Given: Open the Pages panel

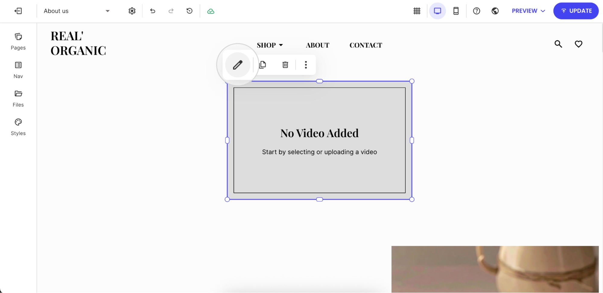Looking at the screenshot, I should pos(18,42).
